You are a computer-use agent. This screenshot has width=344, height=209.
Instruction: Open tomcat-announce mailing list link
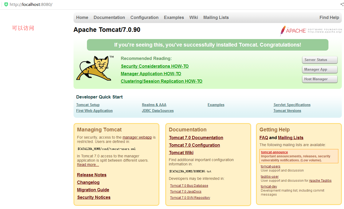coord(275,152)
